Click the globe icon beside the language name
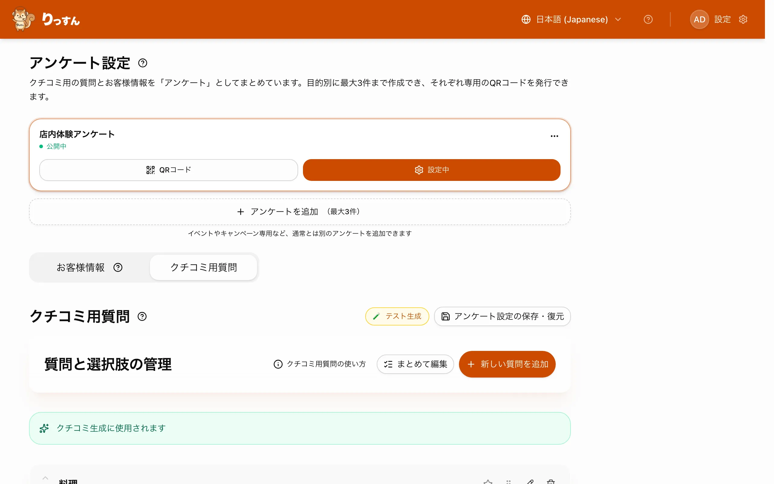Image resolution: width=774 pixels, height=484 pixels. pyautogui.click(x=526, y=20)
